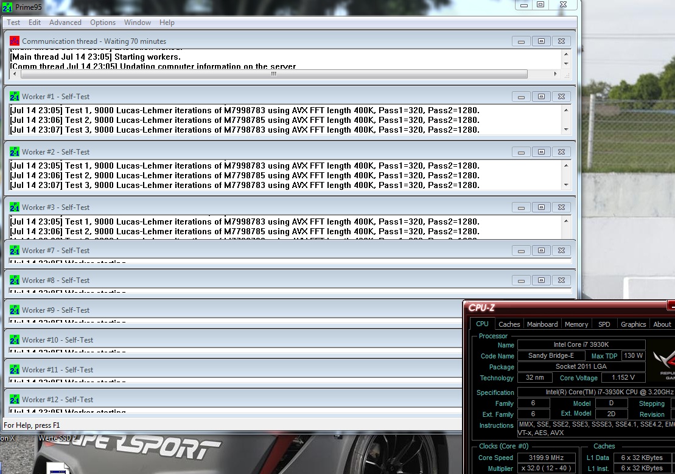Viewport: 675px width, 474px height.
Task: Click the Worker #7 window icon
Action: [x=14, y=250]
